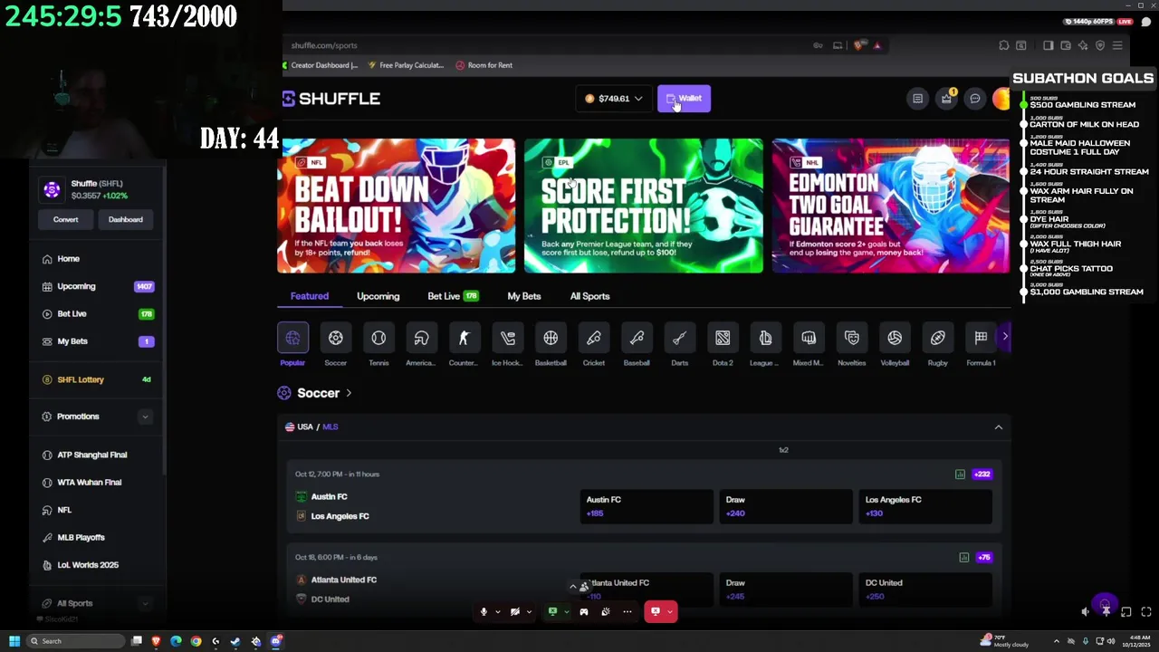Open the Soccer sport category icon
1159x652 pixels.
[x=336, y=338]
